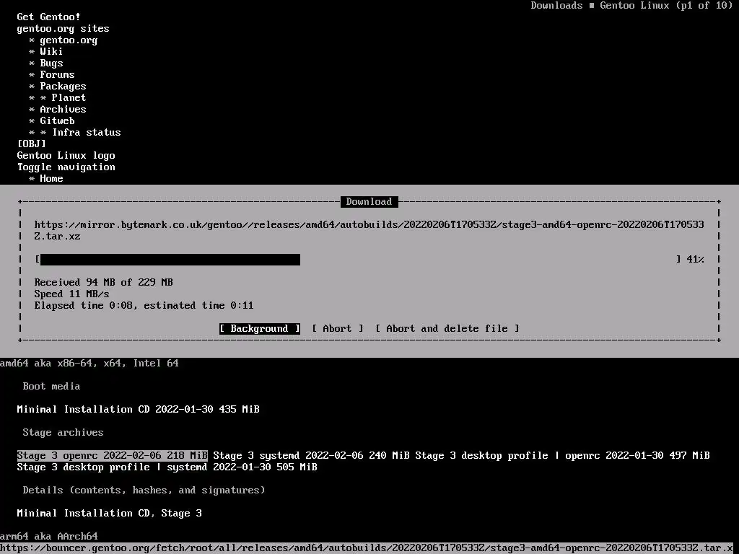The image size is (739, 554).
Task: Check the Infra status link
Action: pos(87,133)
